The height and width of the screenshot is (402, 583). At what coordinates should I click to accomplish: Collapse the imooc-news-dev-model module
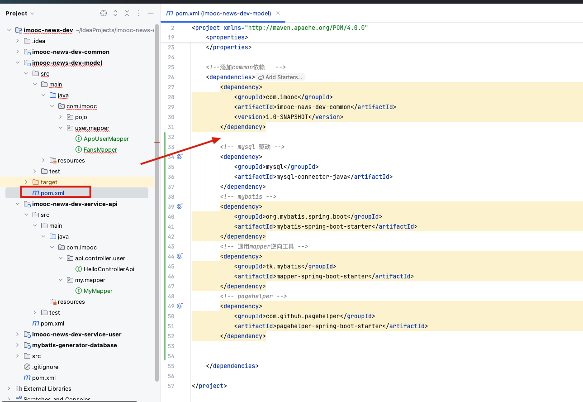pos(18,63)
